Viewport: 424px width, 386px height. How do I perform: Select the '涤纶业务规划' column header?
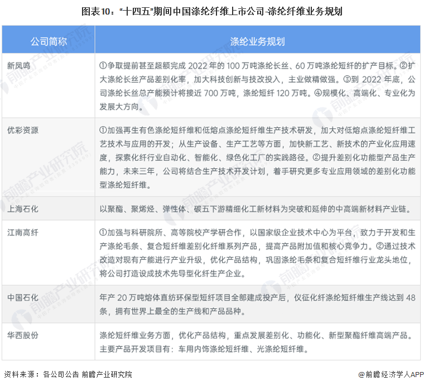point(257,41)
